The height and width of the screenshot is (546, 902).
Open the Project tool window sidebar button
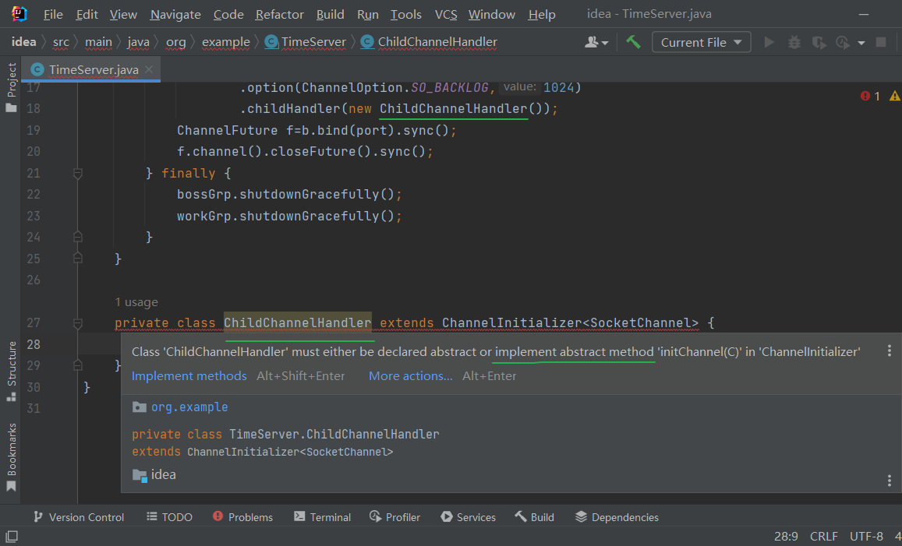[x=11, y=88]
